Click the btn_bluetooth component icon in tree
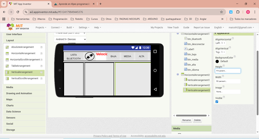 tap(186, 39)
